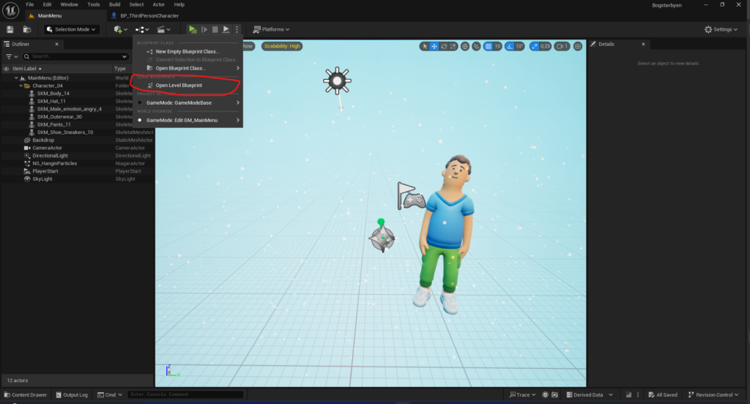Select the Translate (move) tool in viewport
The width and height of the screenshot is (750, 404).
pos(434,46)
